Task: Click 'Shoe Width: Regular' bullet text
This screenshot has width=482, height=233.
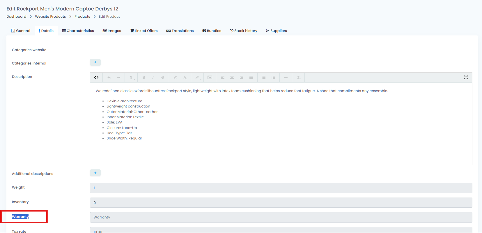Action: (x=124, y=138)
